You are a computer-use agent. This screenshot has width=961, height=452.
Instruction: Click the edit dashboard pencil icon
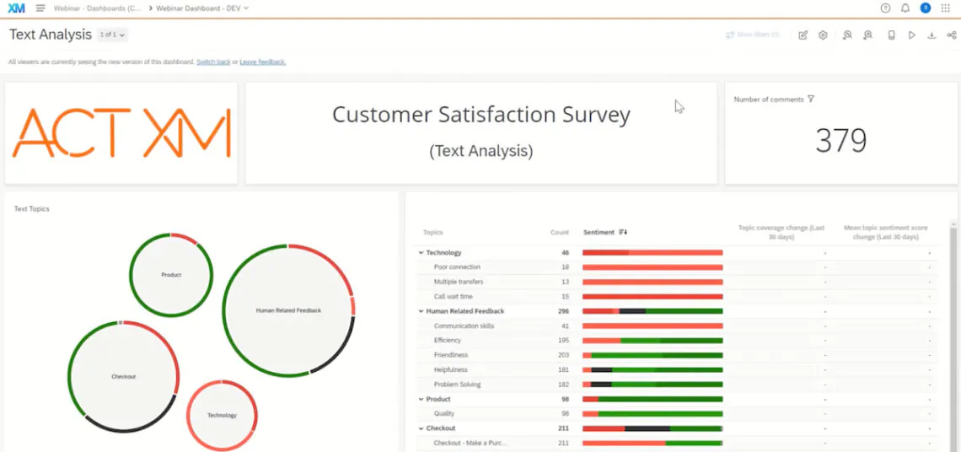click(x=803, y=35)
